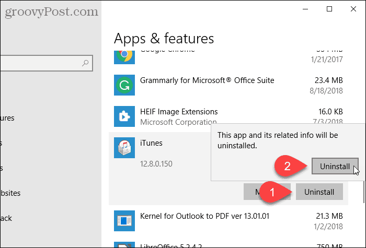Open the sidebar item ending in 'ack'

pyautogui.click(x=6, y=218)
